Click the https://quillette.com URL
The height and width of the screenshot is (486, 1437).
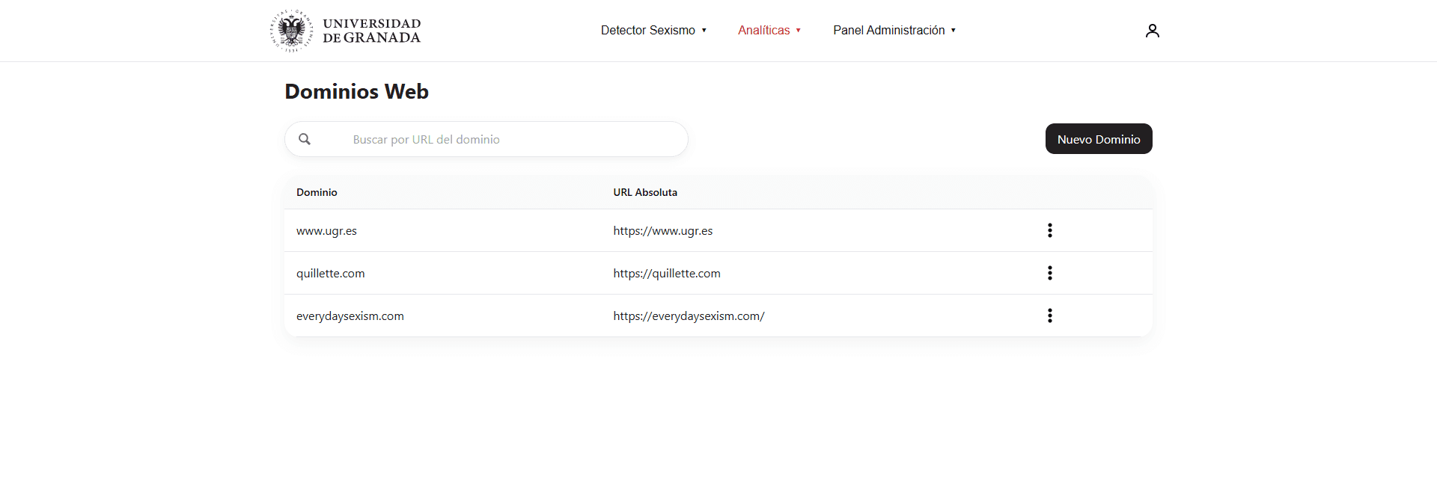(667, 274)
